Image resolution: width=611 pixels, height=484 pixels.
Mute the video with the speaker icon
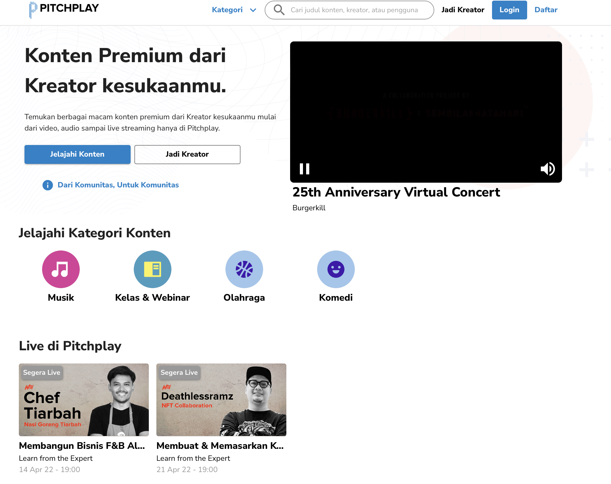tap(548, 169)
